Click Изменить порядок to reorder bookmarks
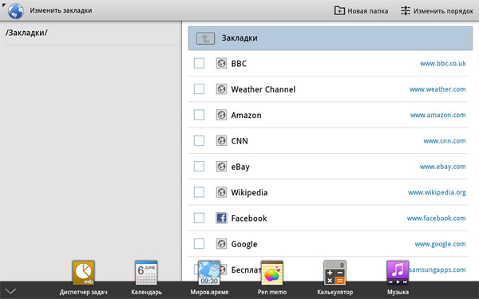Image resolution: width=479 pixels, height=299 pixels. 437,11
